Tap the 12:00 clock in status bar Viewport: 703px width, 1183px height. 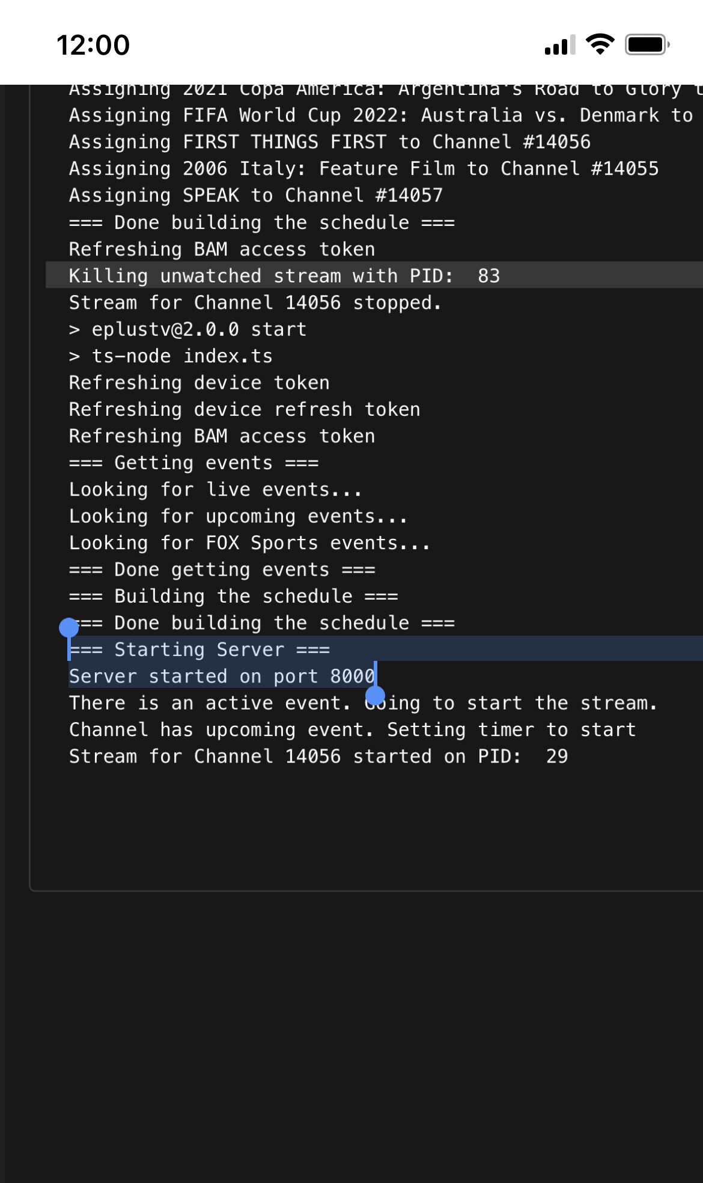tap(93, 45)
